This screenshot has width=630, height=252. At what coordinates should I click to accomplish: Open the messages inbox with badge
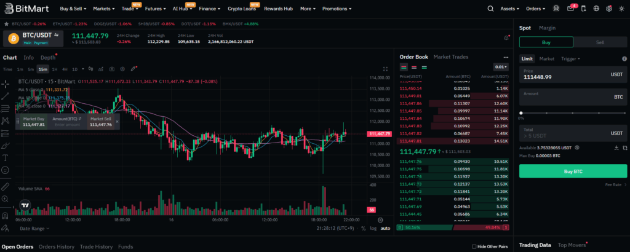[x=572, y=9]
